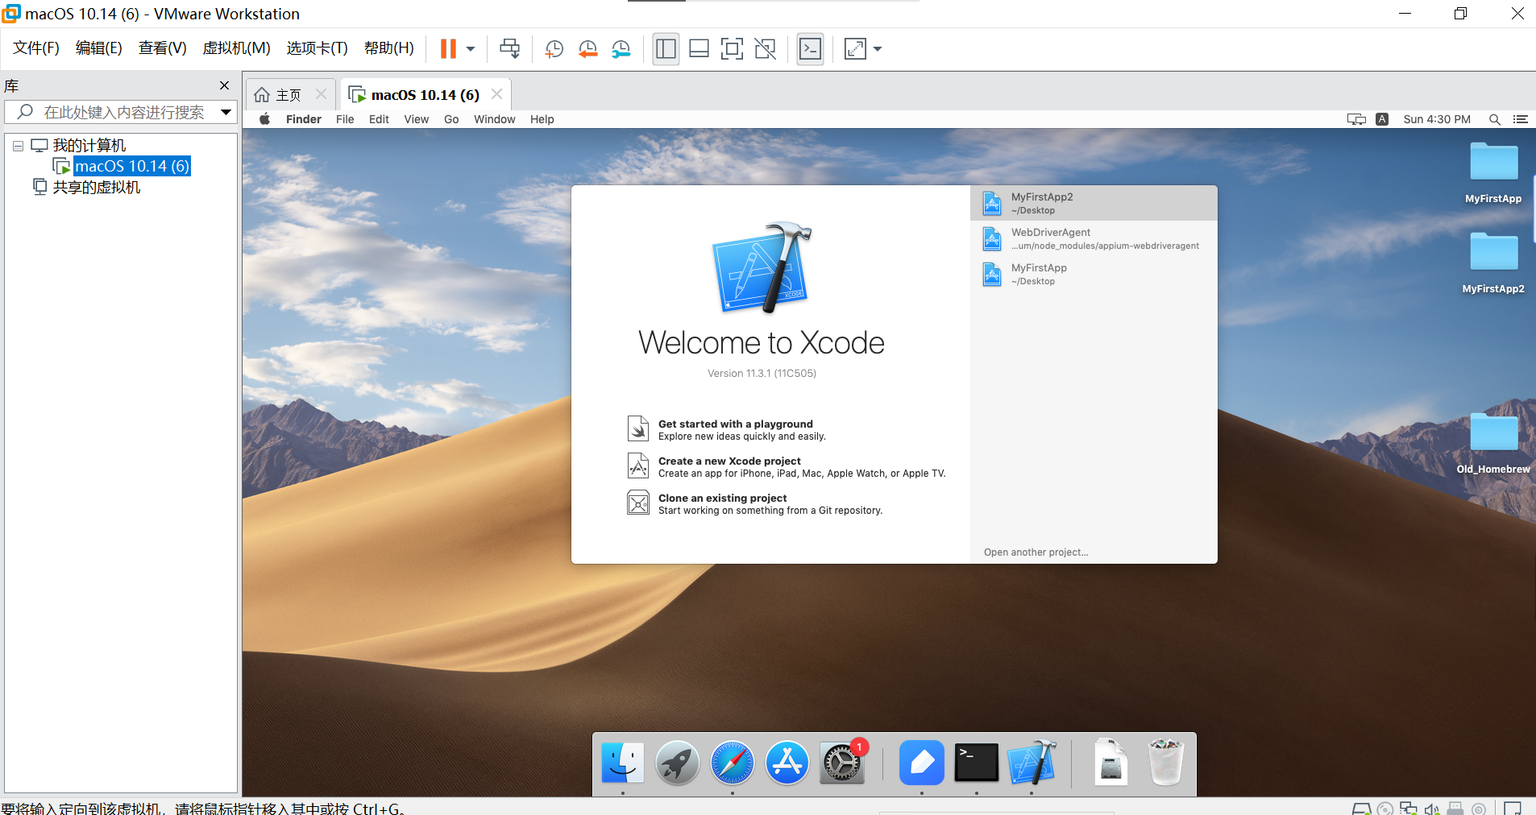
Task: Close the 主页 tab
Action: click(x=321, y=94)
